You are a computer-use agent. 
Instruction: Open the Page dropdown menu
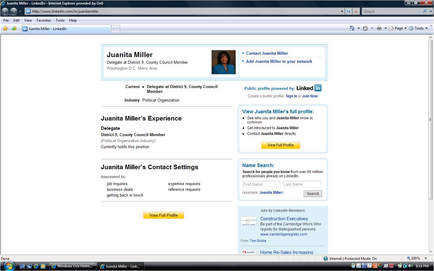pos(398,28)
